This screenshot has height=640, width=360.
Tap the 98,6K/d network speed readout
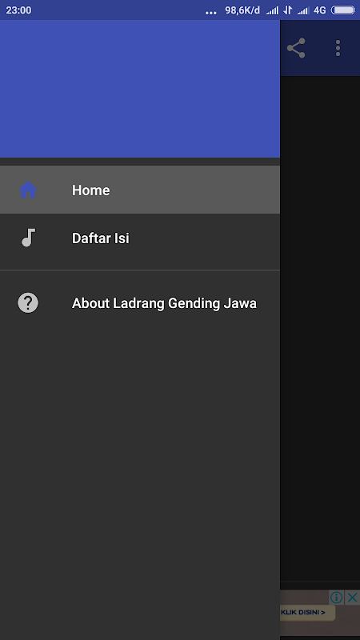[242, 10]
